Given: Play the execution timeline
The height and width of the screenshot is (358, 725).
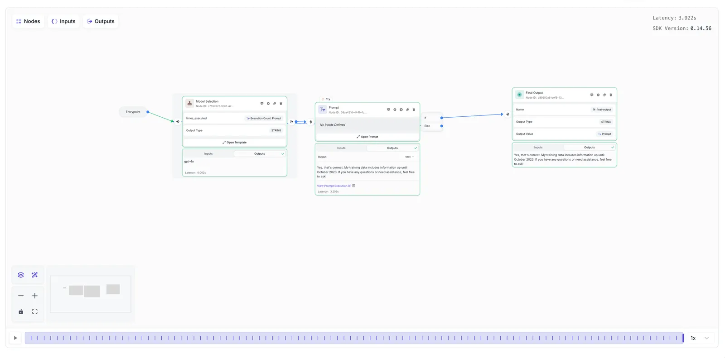Looking at the screenshot, I should pyautogui.click(x=15, y=338).
